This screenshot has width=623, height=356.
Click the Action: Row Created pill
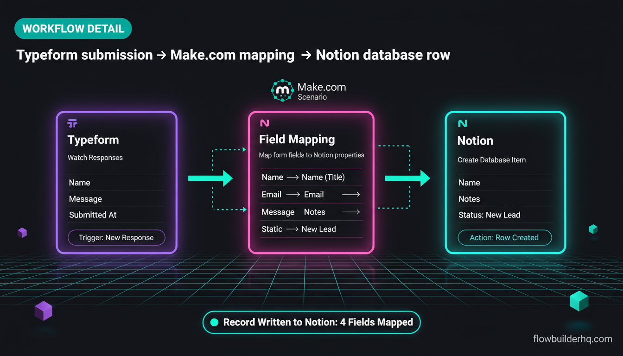(504, 237)
